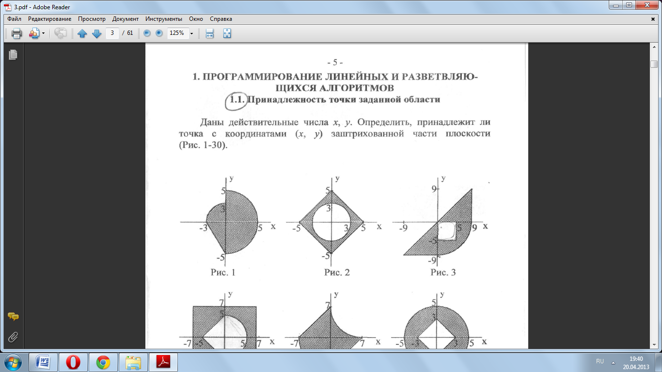Image resolution: width=662 pixels, height=372 pixels.
Task: Open the Файл menu
Action: (15, 19)
